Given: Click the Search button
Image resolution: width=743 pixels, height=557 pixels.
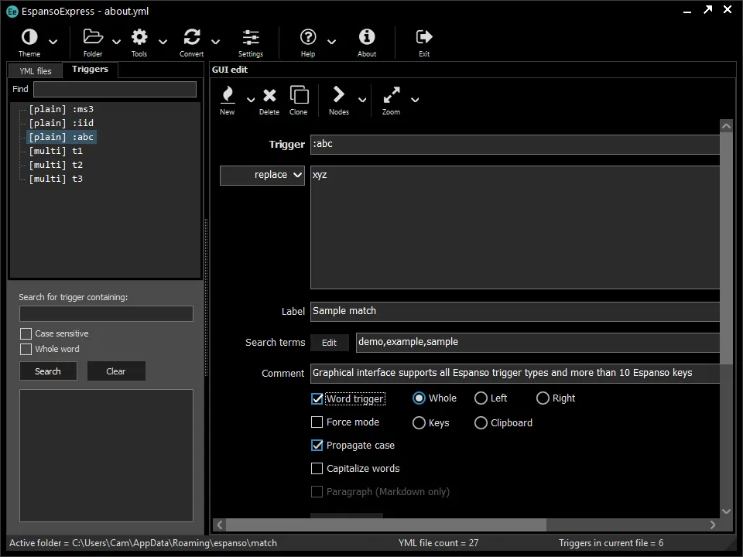Looking at the screenshot, I should 48,371.
